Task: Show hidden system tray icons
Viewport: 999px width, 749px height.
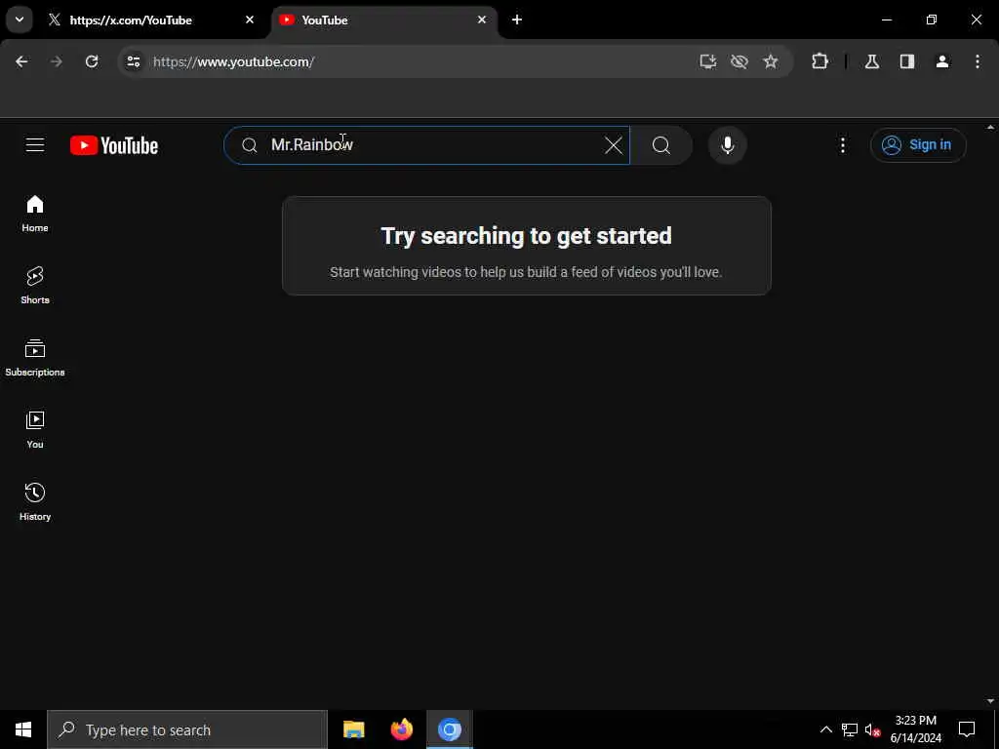Action: [825, 729]
